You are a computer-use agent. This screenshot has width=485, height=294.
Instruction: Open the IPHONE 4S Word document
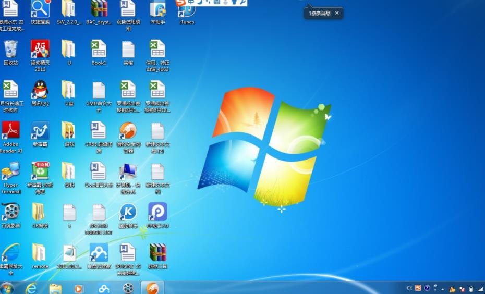point(128,260)
